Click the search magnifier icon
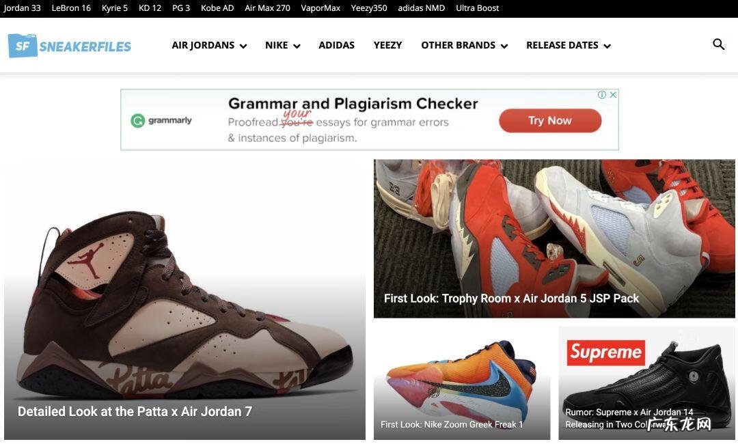The image size is (738, 444). 718,44
